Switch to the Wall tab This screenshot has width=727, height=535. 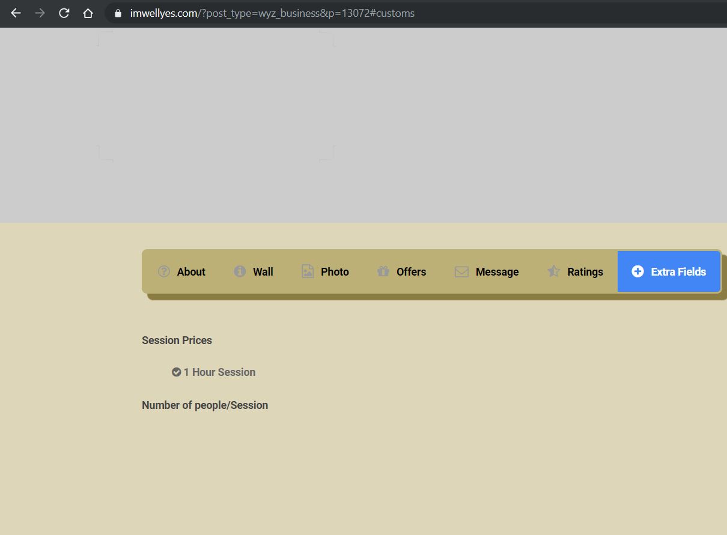(254, 272)
